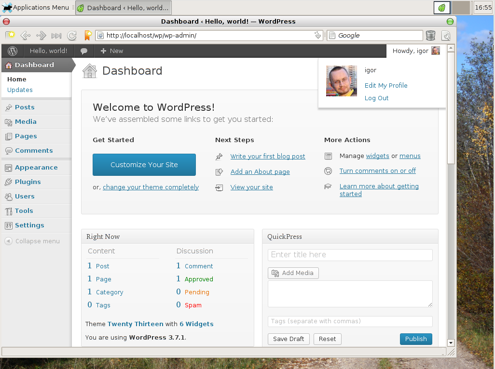Image resolution: width=495 pixels, height=369 pixels.
Task: Click the Appearance icon in sidebar
Action: tap(9, 168)
